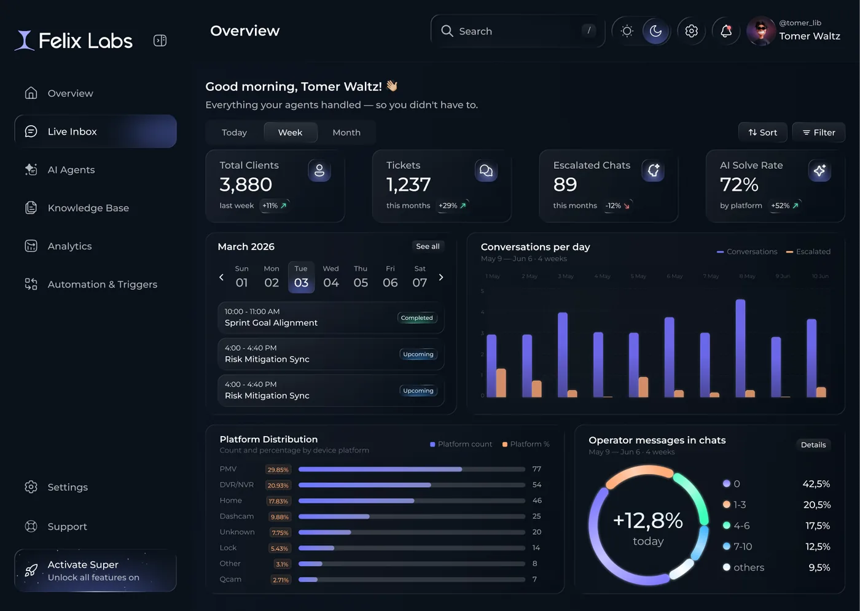Image resolution: width=860 pixels, height=611 pixels.
Task: Open Details for Operator messages
Action: (x=813, y=445)
